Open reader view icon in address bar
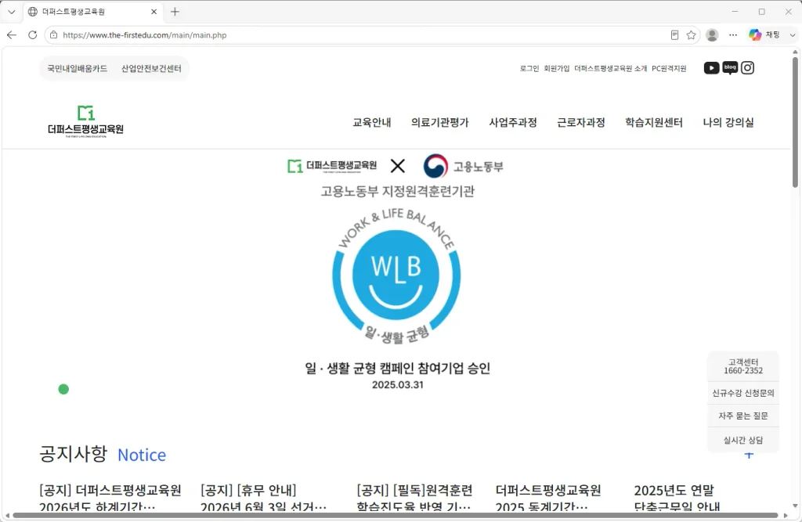 674,34
